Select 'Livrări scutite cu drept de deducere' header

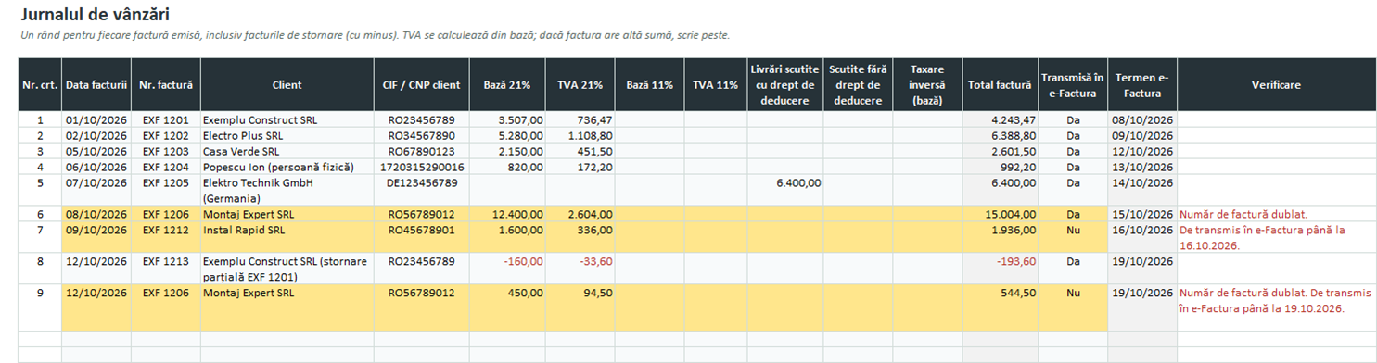coord(785,84)
